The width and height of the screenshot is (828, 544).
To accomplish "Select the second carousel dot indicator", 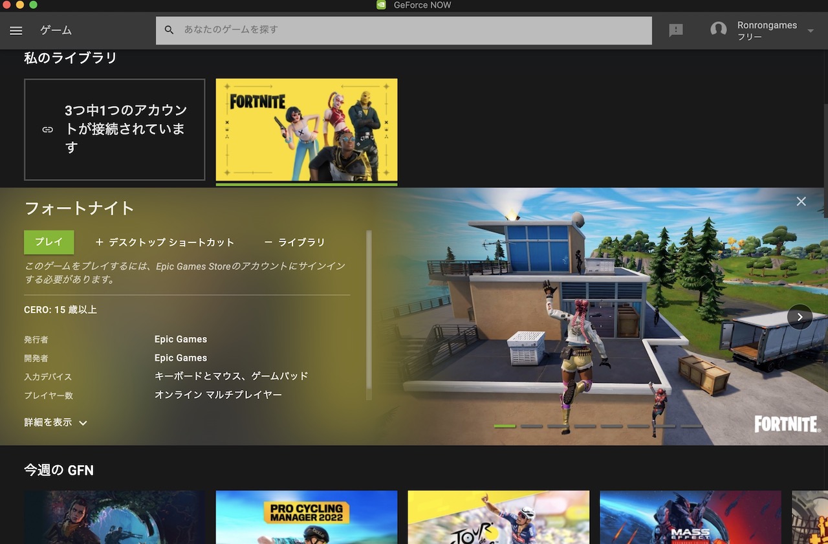I will (532, 427).
